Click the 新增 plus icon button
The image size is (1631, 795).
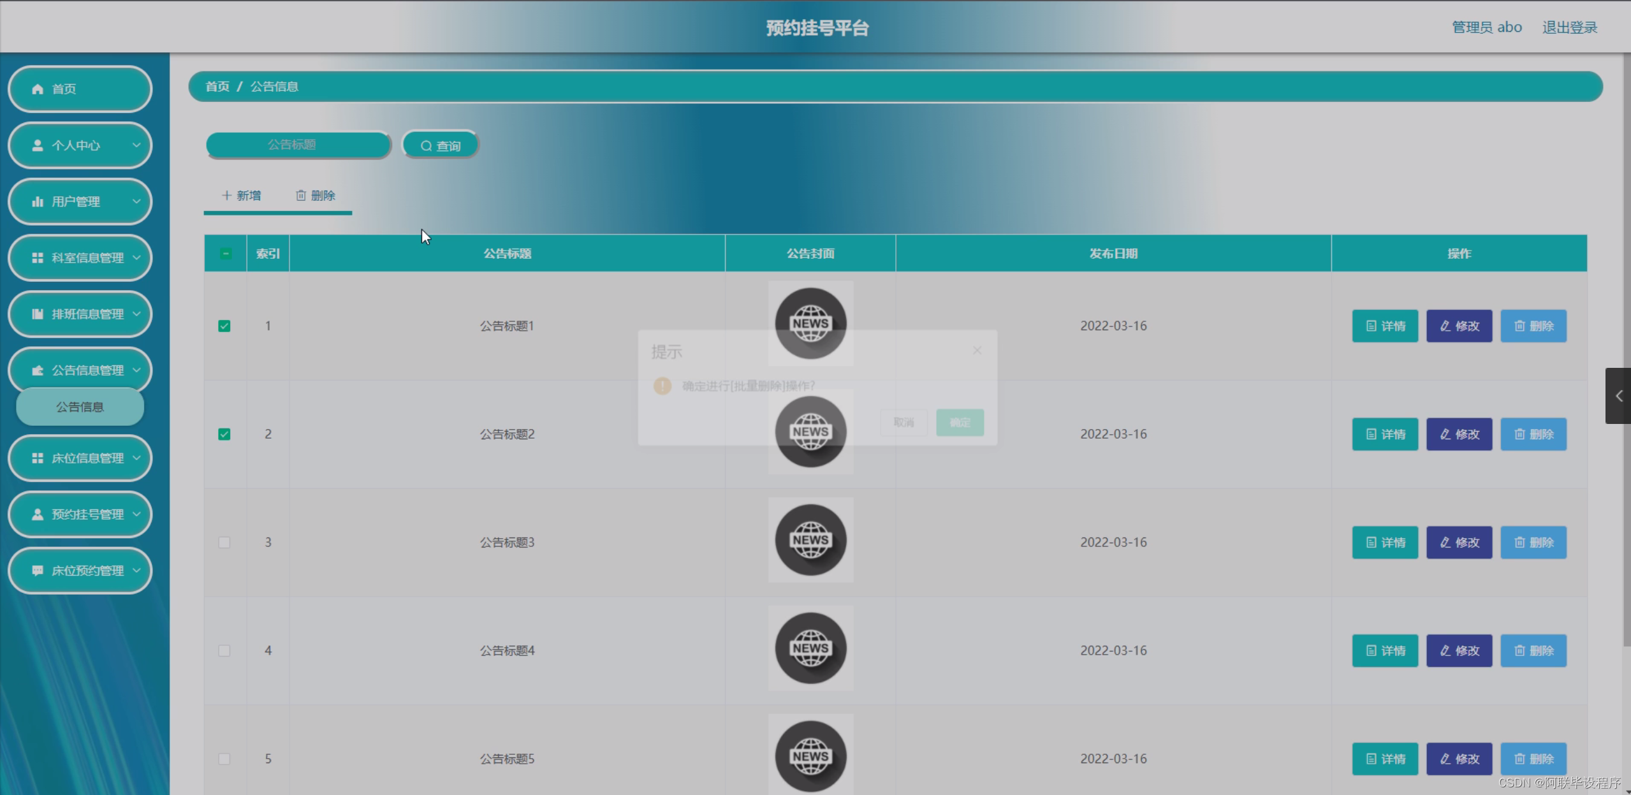[x=241, y=196]
